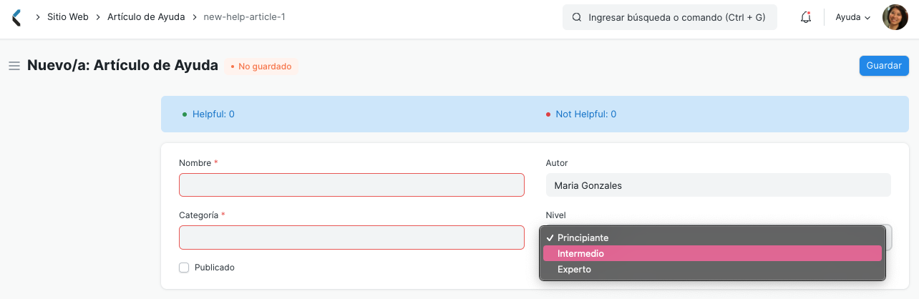Screen dimensions: 919x299
Task: Click the search magnifier icon
Action: pos(577,17)
